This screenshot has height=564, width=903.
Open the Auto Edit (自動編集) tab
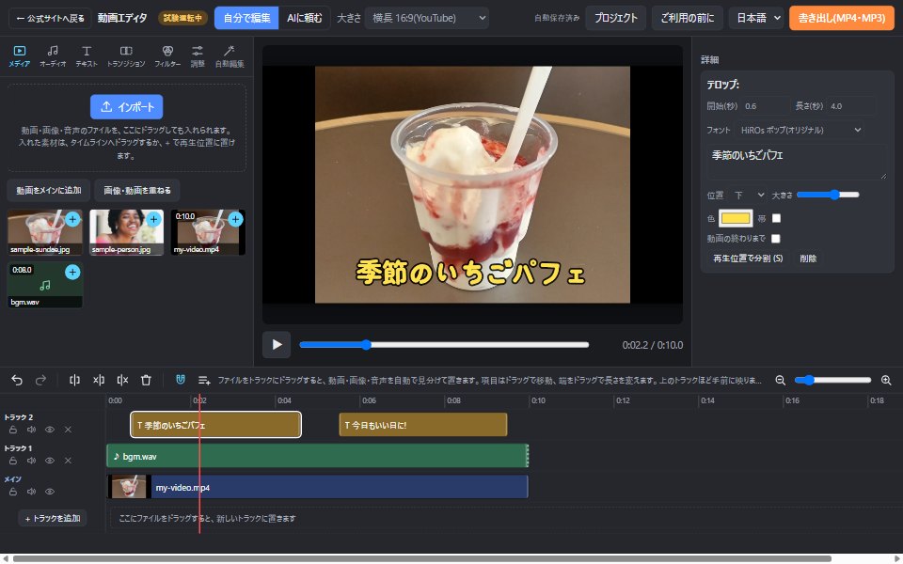230,56
